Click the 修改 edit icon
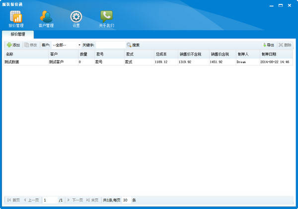 [27, 45]
